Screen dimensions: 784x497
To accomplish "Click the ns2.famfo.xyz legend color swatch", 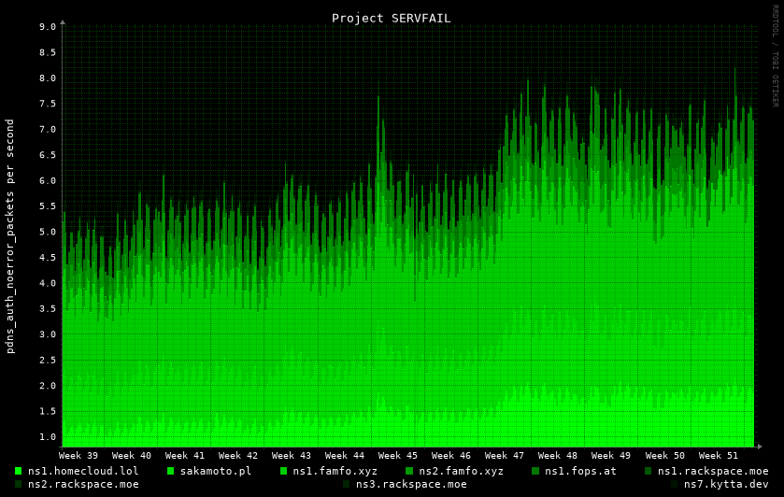I will tap(409, 471).
